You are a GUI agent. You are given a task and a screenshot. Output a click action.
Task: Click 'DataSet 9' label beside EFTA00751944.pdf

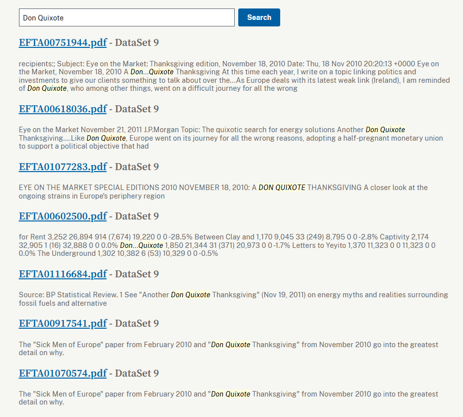pyautogui.click(x=137, y=42)
